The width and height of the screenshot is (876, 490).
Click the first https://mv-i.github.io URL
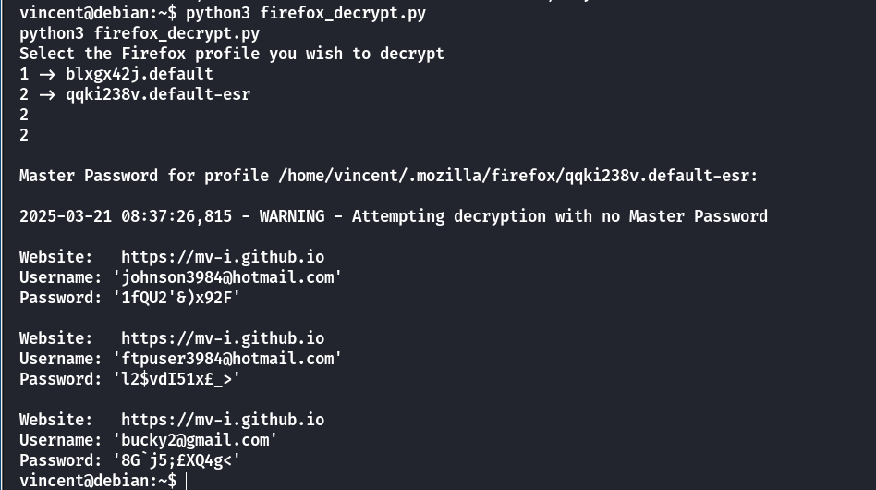tap(223, 257)
